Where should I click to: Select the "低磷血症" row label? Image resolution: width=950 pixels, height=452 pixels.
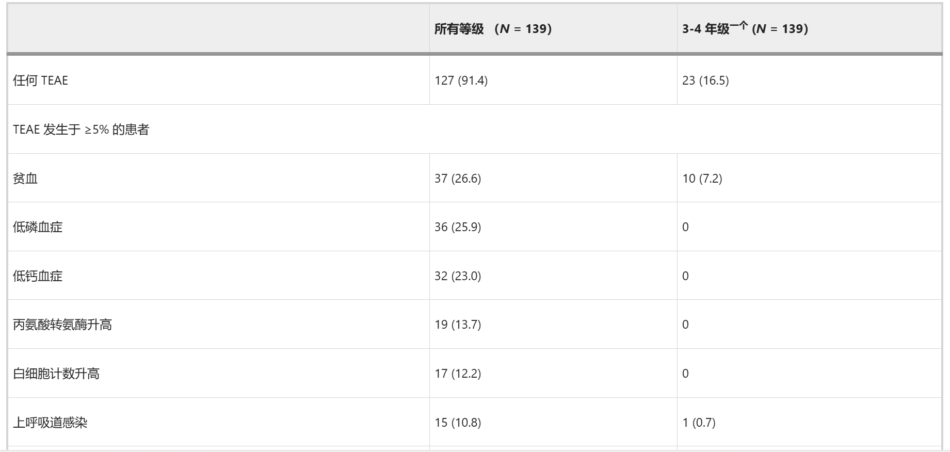click(38, 227)
